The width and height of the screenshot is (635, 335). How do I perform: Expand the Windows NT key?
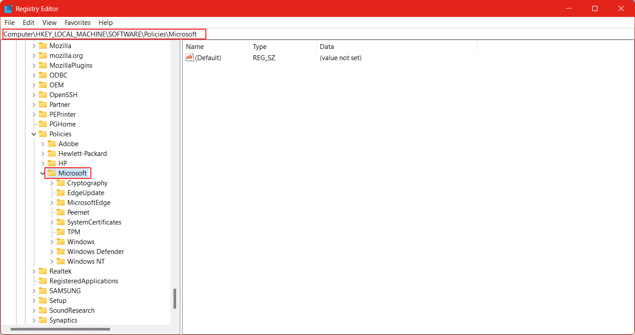pyautogui.click(x=52, y=261)
